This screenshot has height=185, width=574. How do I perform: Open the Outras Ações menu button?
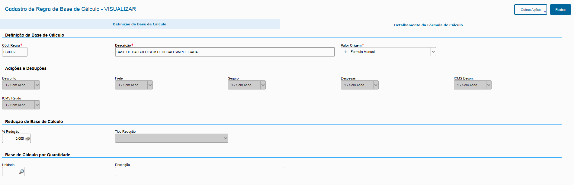click(x=530, y=10)
